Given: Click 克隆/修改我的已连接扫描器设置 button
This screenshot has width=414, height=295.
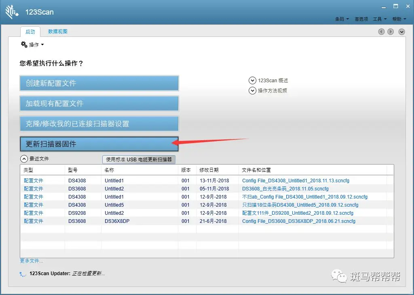Looking at the screenshot, I should click(99, 124).
